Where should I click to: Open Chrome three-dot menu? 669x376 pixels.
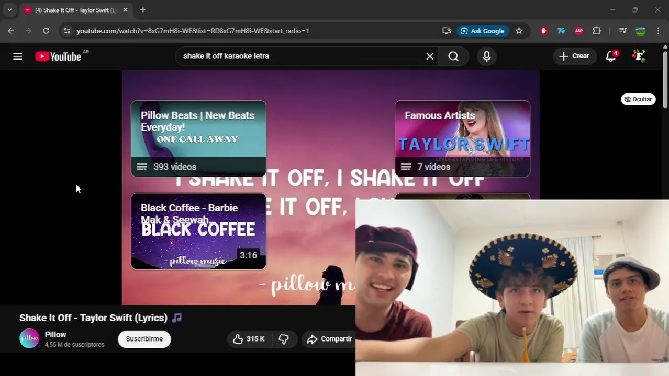tap(658, 31)
